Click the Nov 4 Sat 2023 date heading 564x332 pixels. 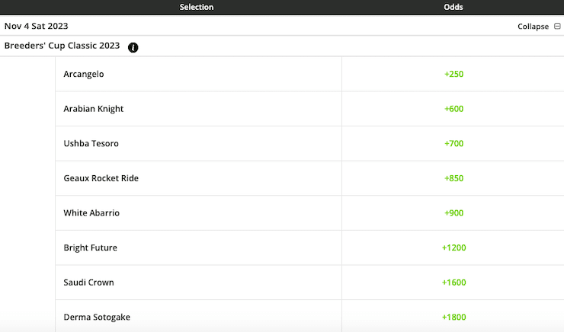pyautogui.click(x=36, y=26)
